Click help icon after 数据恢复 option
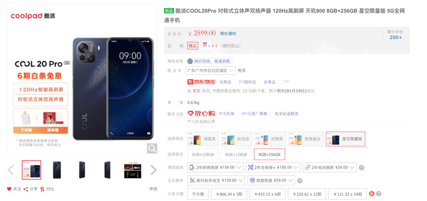 300,181
